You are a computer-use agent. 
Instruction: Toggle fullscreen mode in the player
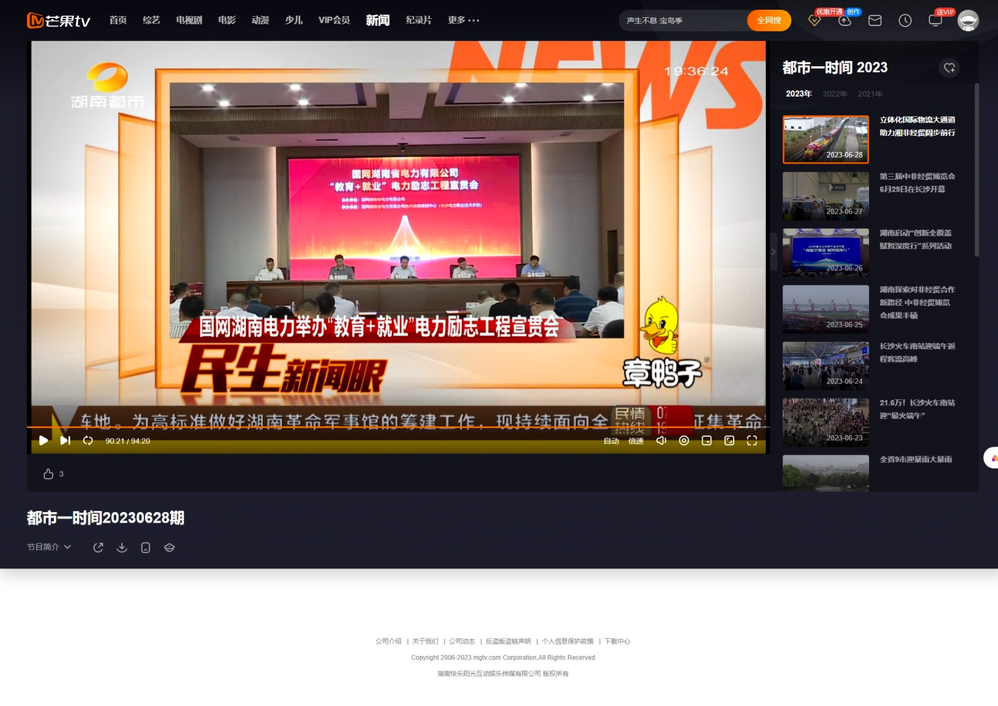pyautogui.click(x=752, y=440)
